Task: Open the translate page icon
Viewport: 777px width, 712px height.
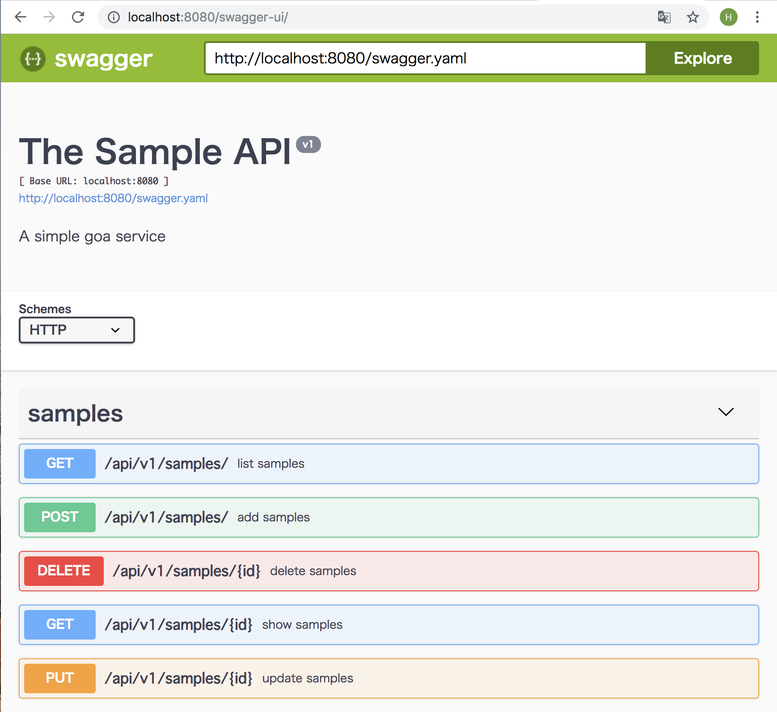Action: [664, 17]
